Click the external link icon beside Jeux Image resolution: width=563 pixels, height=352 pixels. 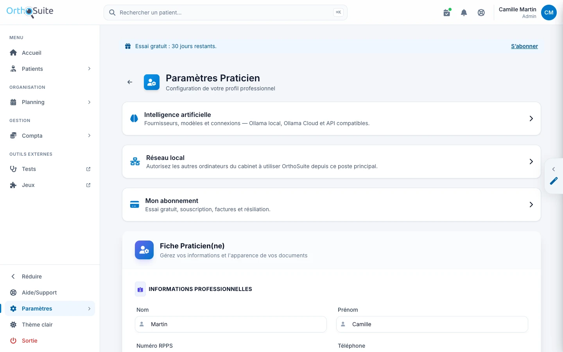(x=88, y=185)
